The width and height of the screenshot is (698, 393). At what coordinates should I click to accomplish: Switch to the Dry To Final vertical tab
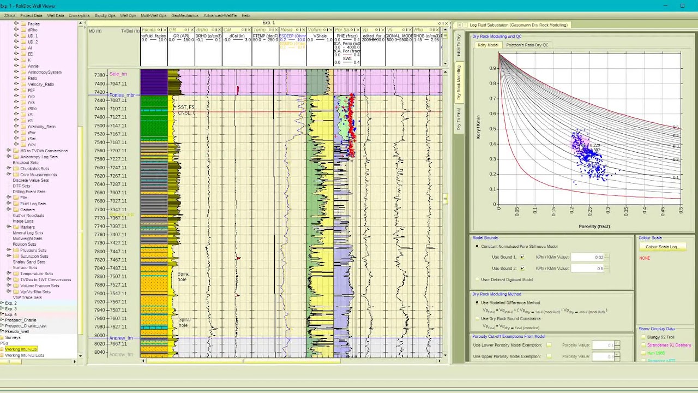[x=459, y=118]
